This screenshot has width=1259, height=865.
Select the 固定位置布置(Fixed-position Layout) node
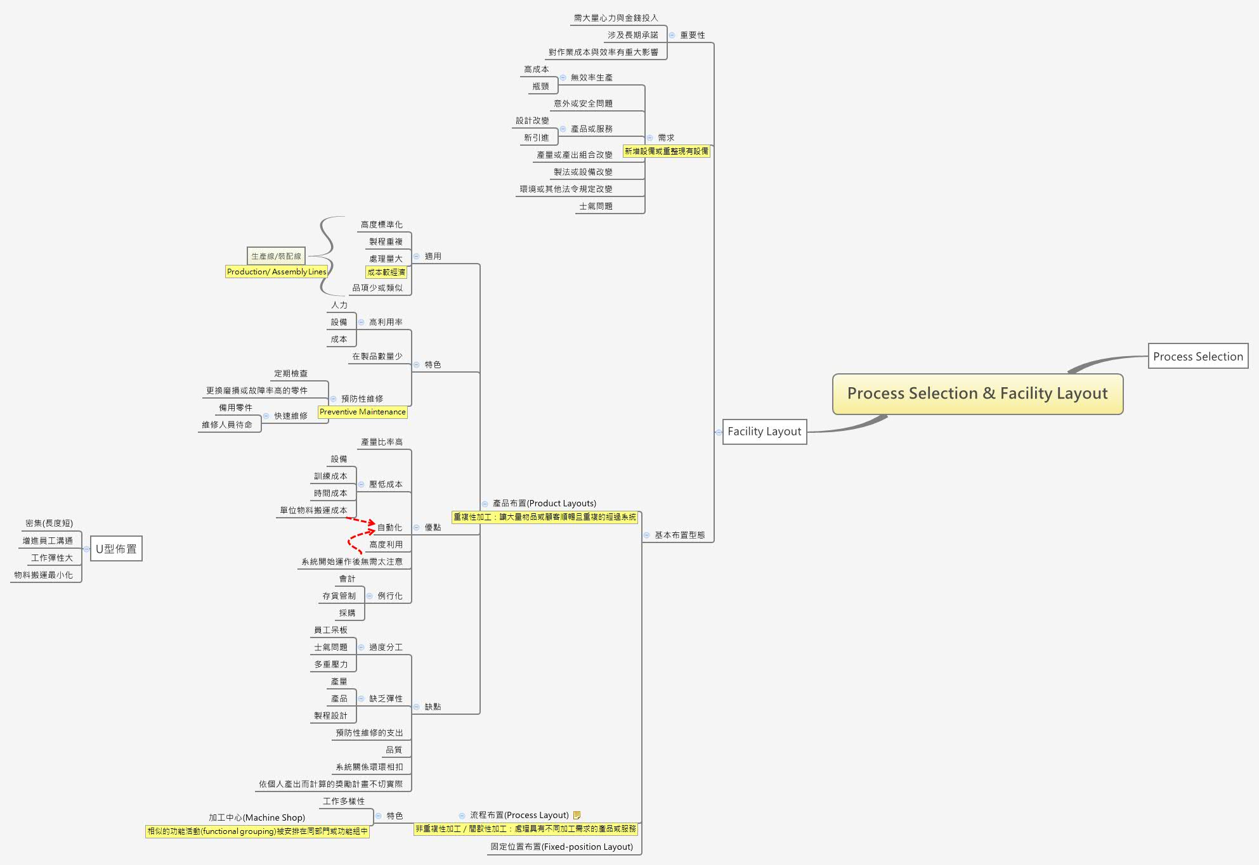[x=561, y=847]
